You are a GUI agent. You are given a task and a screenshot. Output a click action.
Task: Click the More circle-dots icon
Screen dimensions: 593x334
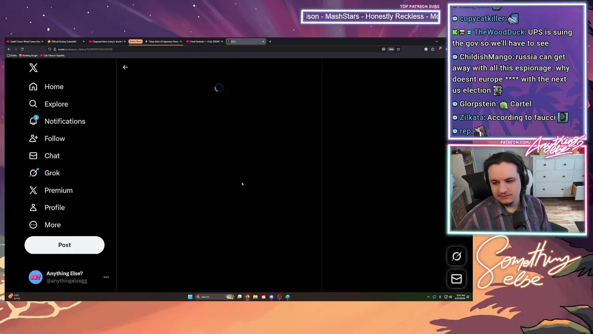click(33, 225)
